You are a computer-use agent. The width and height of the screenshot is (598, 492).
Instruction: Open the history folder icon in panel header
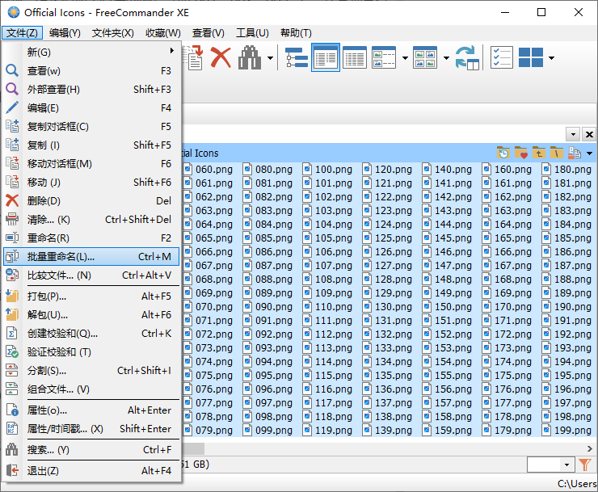point(504,153)
